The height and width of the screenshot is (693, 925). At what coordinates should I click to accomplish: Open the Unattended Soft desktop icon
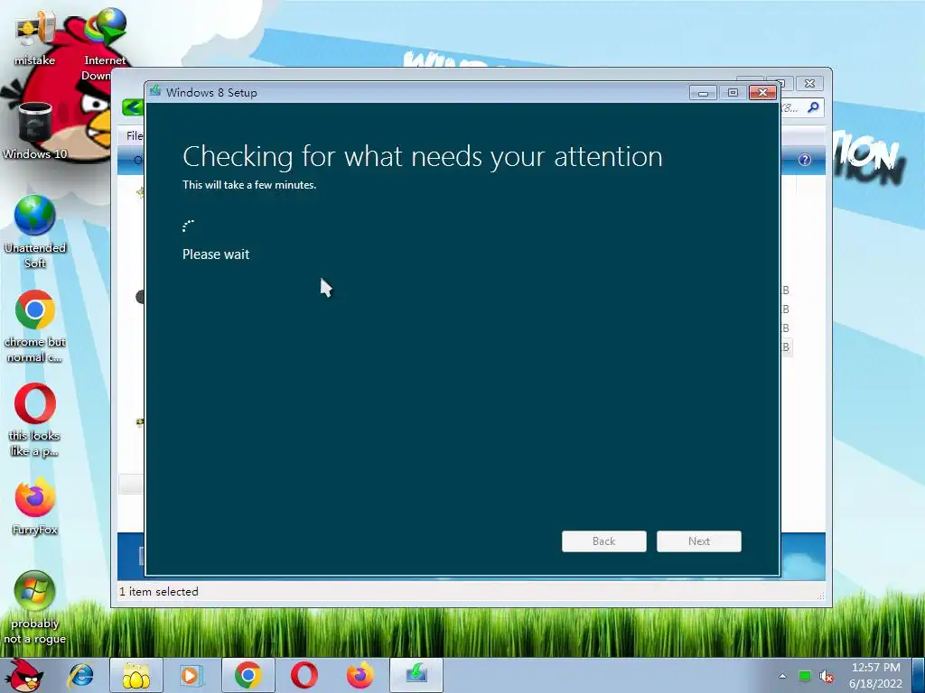(35, 232)
